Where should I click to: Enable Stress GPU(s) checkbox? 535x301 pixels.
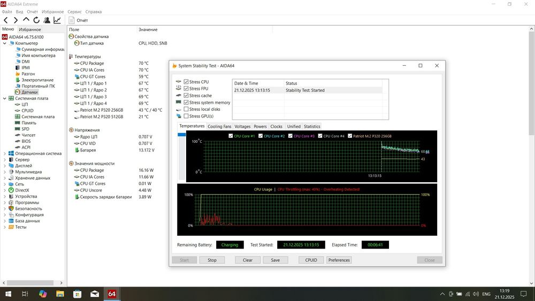pos(186,116)
